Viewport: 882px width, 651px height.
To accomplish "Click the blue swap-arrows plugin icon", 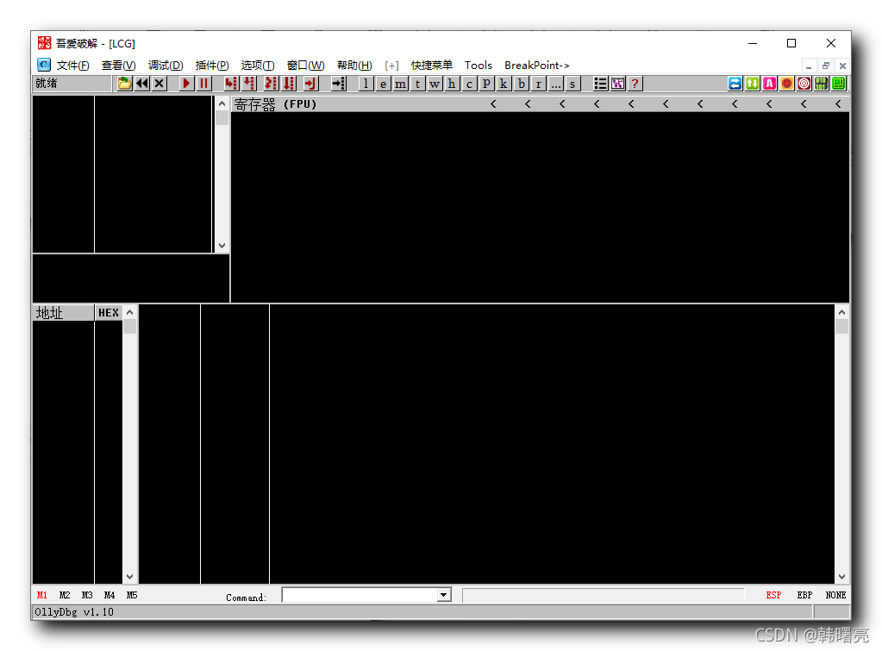I will pos(734,83).
